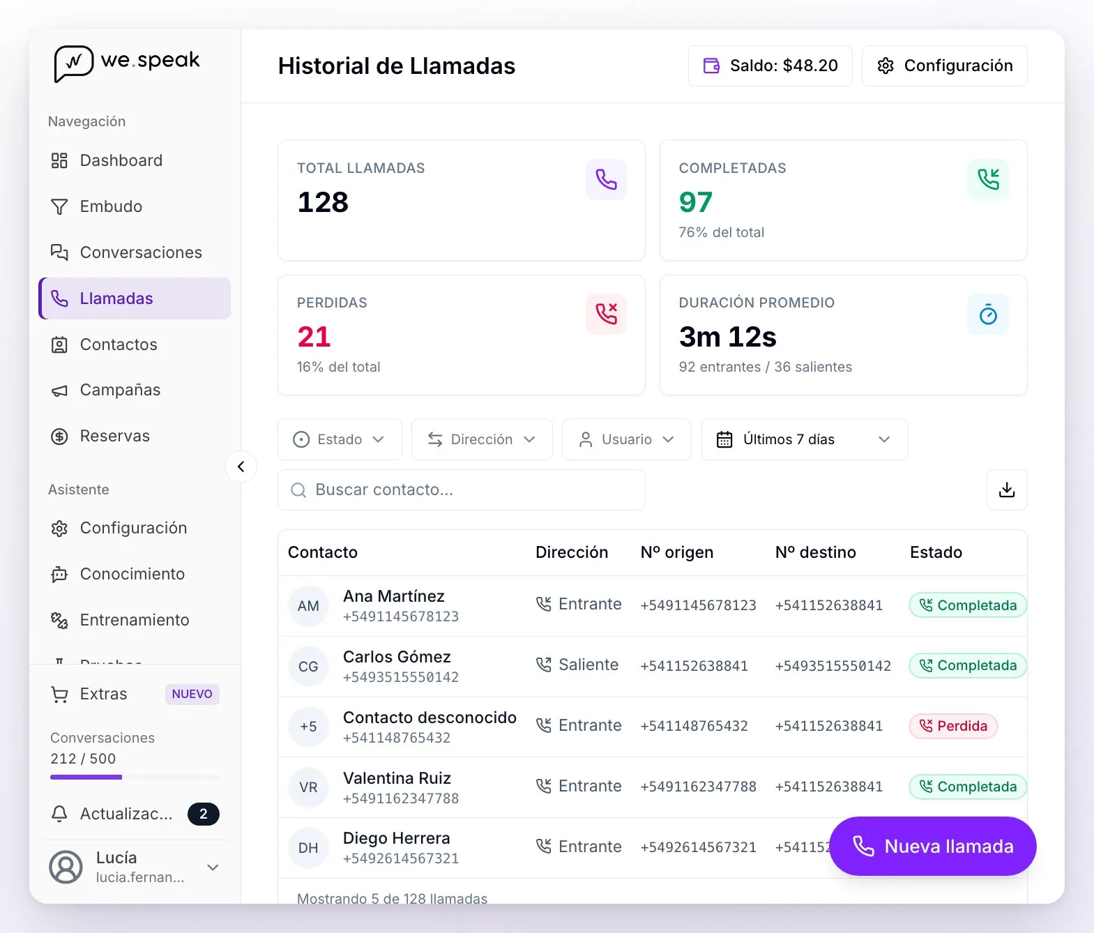Viewport: 1094px width, 933px height.
Task: Click the Contacto desconocido row name
Action: click(x=430, y=718)
